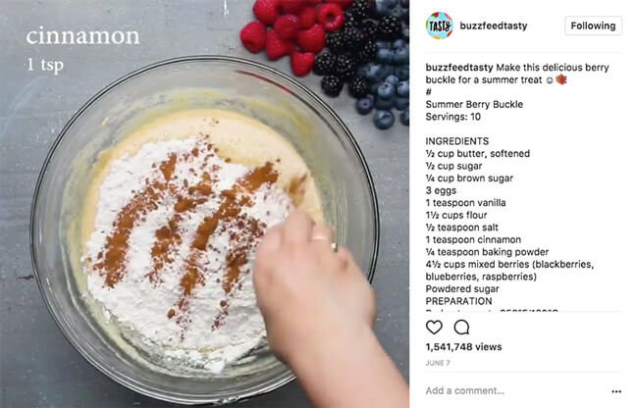This screenshot has width=637, height=408.
Task: Like the post with the heart icon
Action: (x=434, y=328)
